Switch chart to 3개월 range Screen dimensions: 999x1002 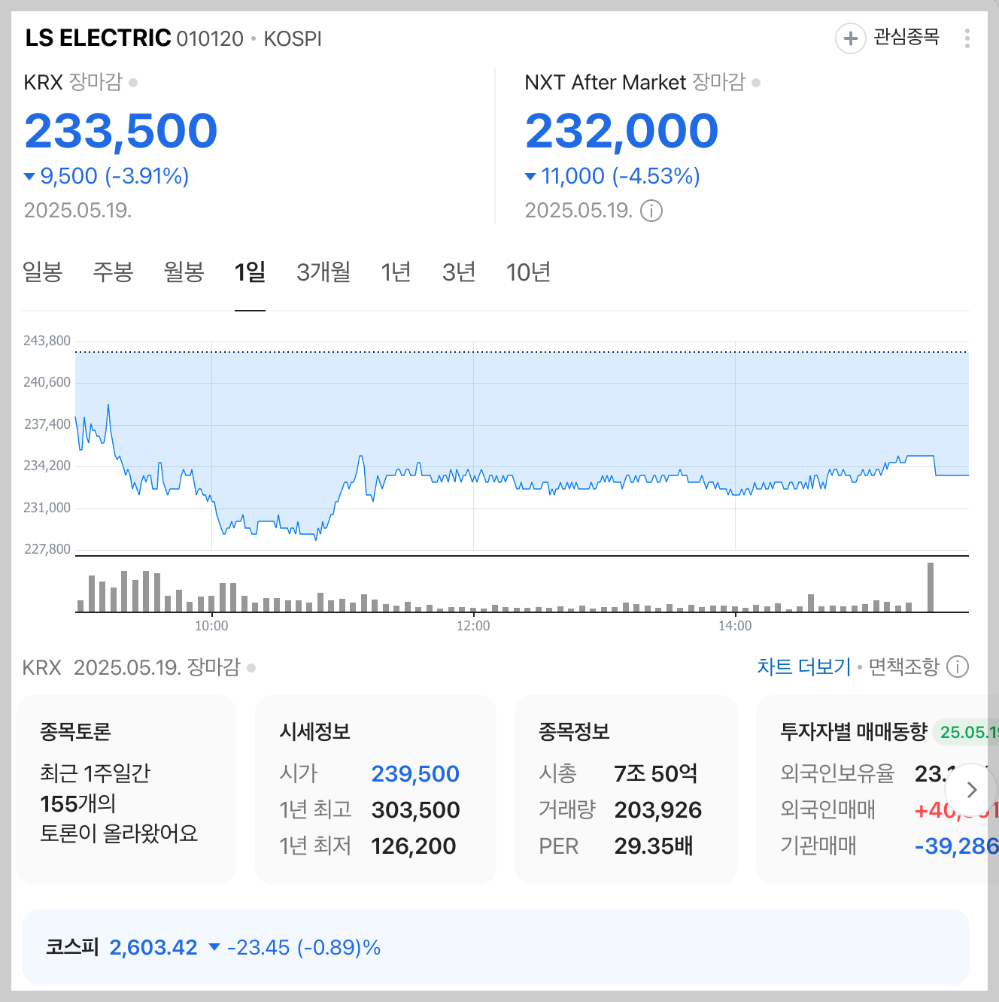[323, 272]
